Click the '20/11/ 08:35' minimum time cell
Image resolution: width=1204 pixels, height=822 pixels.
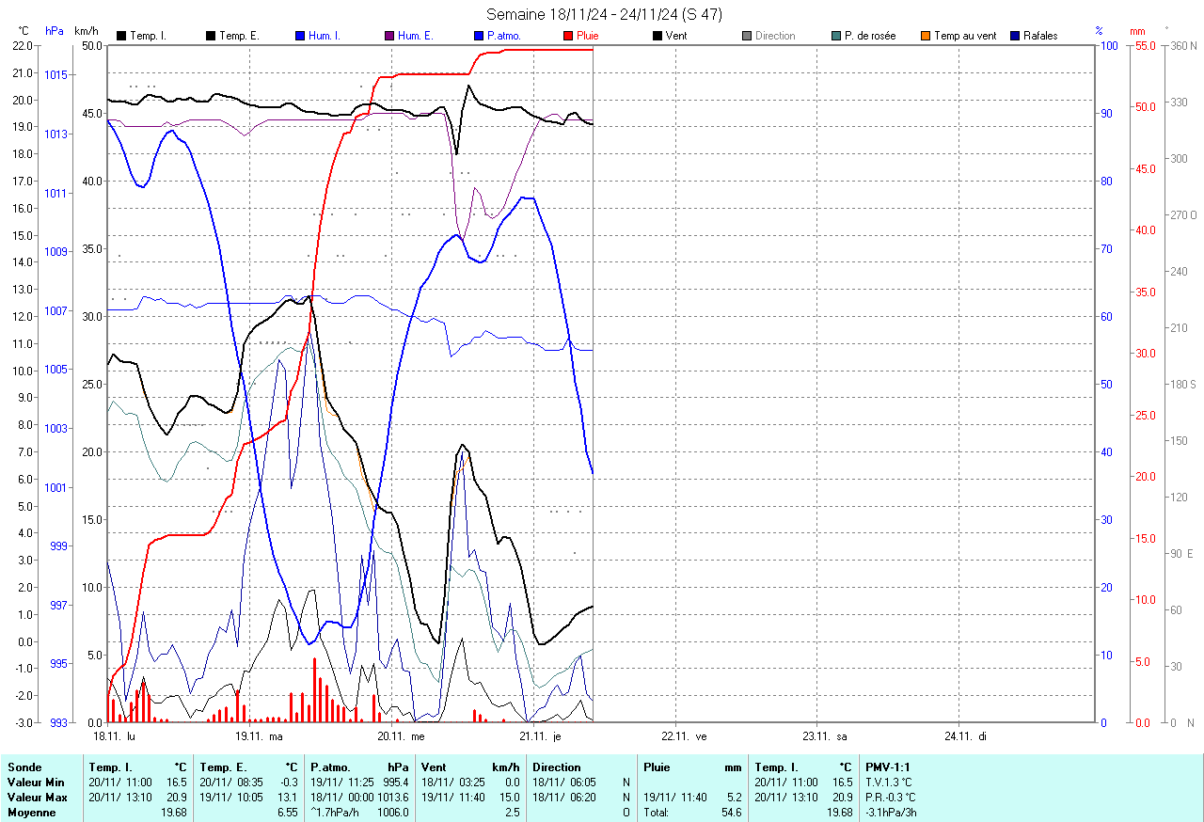(x=230, y=782)
